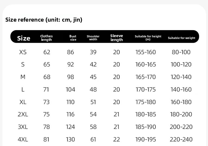This screenshot has height=146, width=208.
Task: Select the shoulder width value 45
Action: tap(93, 77)
